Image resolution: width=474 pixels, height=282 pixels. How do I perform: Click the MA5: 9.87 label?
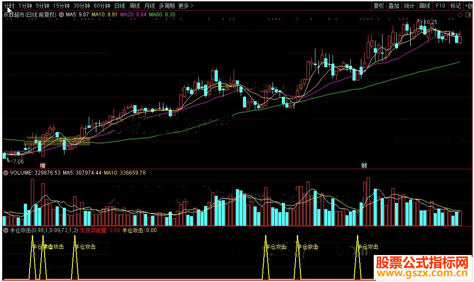77,15
